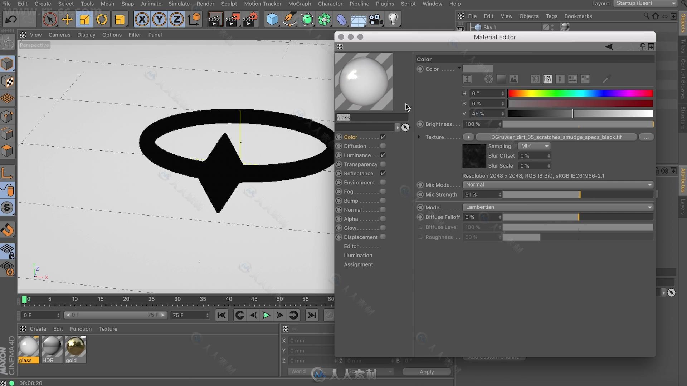This screenshot has height=386, width=687.
Task: Open the Simulate menu
Action: (x=179, y=4)
